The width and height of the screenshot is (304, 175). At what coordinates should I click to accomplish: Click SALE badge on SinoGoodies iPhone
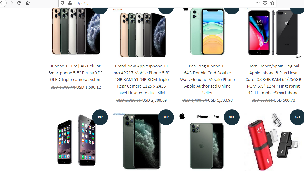pyautogui.click(x=166, y=117)
